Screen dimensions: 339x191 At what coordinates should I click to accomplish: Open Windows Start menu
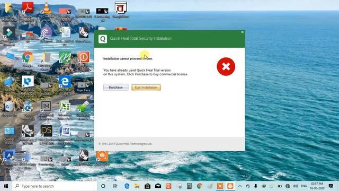pos(6,186)
